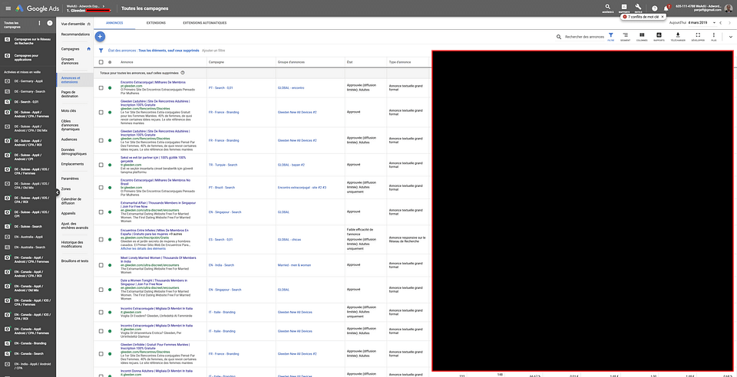737x377 pixels.
Task: Open status dropdown of Seksi ve evli ad
Action: click(110, 165)
